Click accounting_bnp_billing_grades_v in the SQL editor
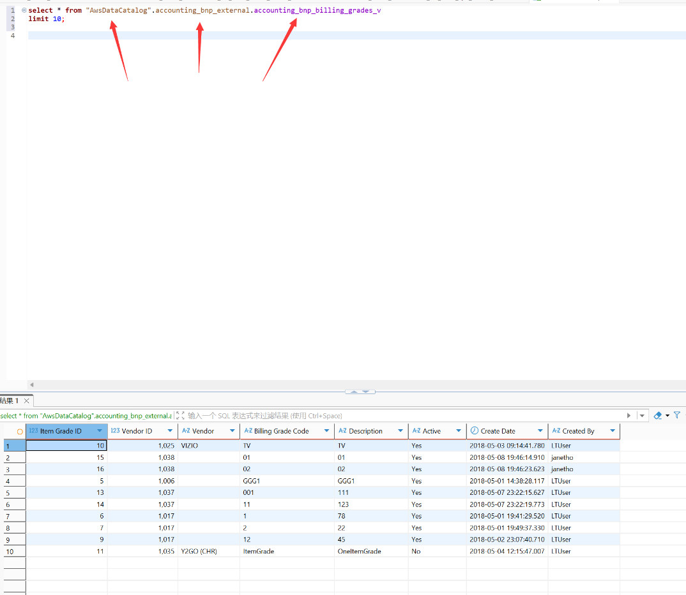The width and height of the screenshot is (686, 595). pos(317,10)
